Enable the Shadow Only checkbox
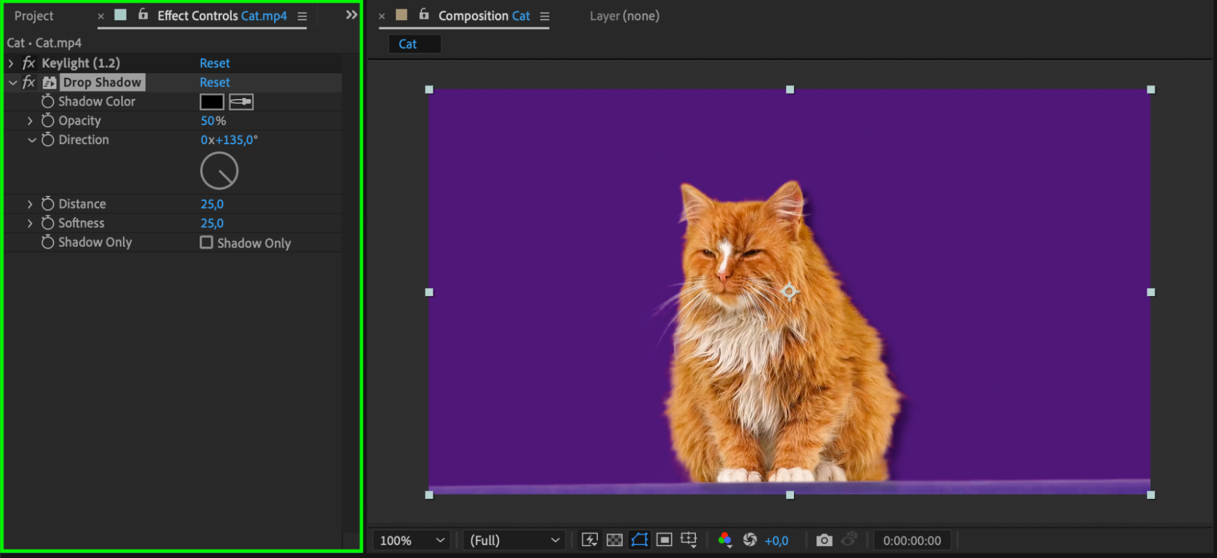The height and width of the screenshot is (558, 1217). click(206, 243)
